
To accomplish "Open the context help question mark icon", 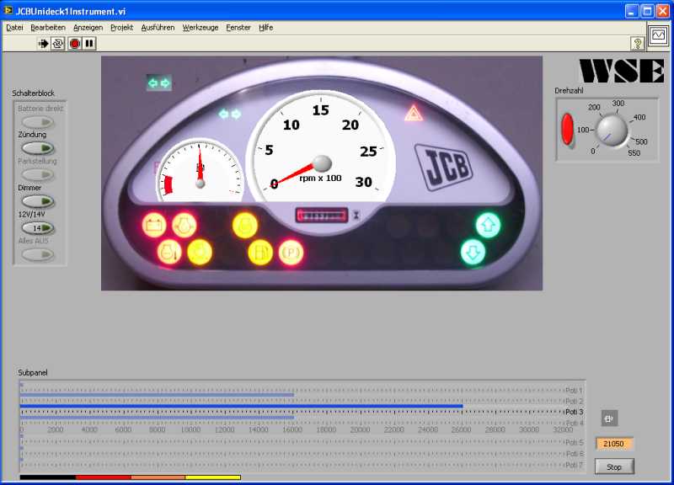I will click(x=638, y=44).
